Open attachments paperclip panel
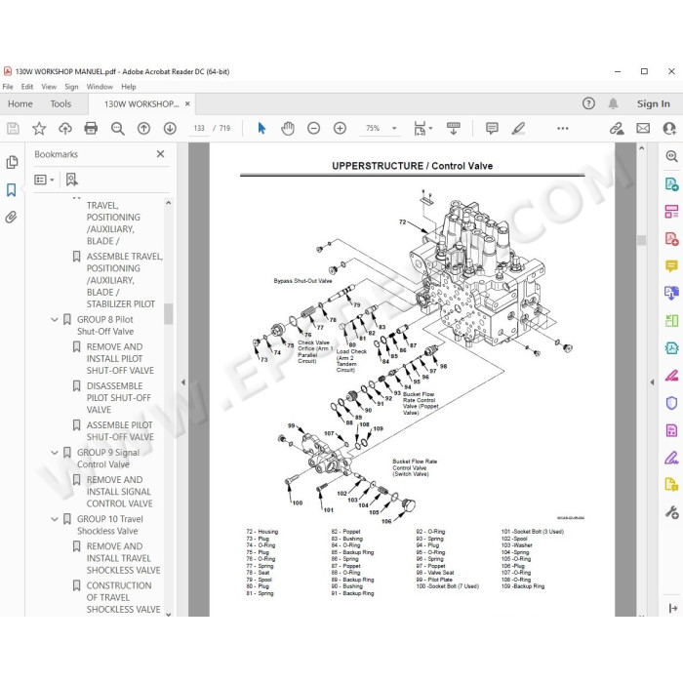The height and width of the screenshot is (683, 683). pos(12,217)
